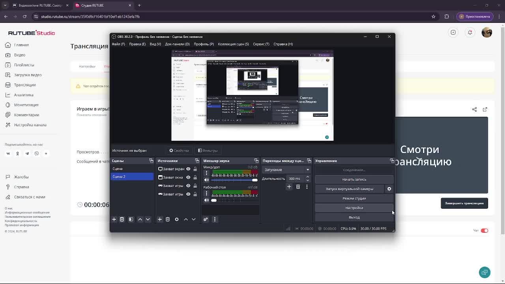Open the Микшер звука panel menu dots
This screenshot has width=505, height=284.
point(215,219)
